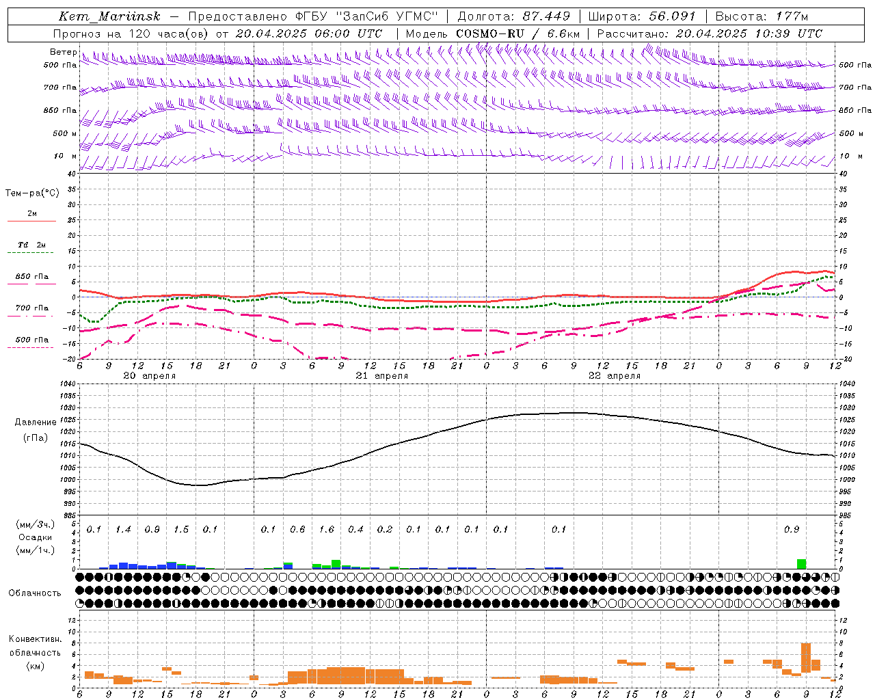Select forecast start '20.04.2025 06:00 UTC'
The image size is (875, 700).
click(x=309, y=33)
